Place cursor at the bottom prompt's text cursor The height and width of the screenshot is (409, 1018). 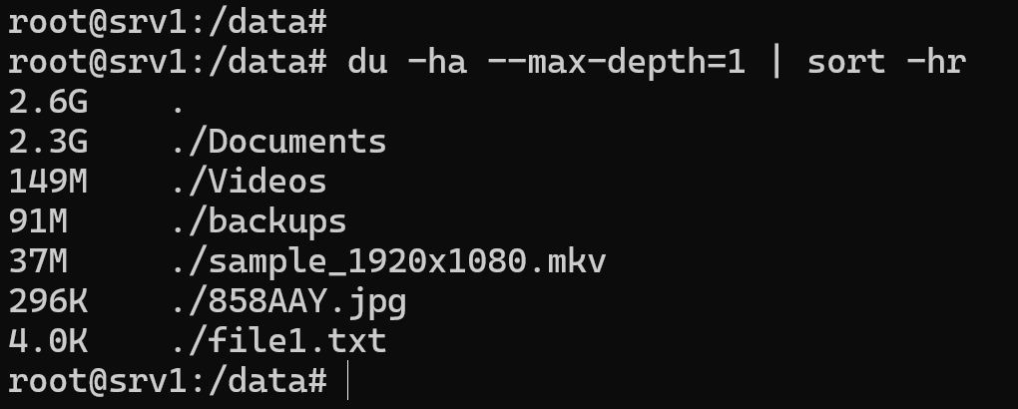pyautogui.click(x=348, y=381)
